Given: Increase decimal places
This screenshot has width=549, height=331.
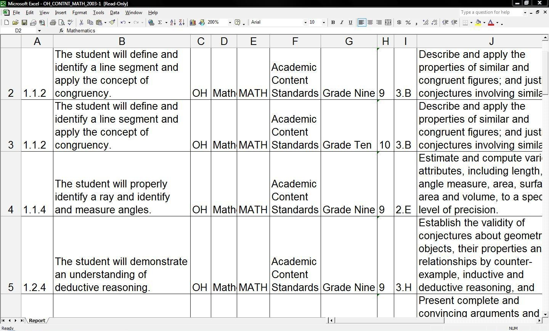Looking at the screenshot, I should (425, 22).
